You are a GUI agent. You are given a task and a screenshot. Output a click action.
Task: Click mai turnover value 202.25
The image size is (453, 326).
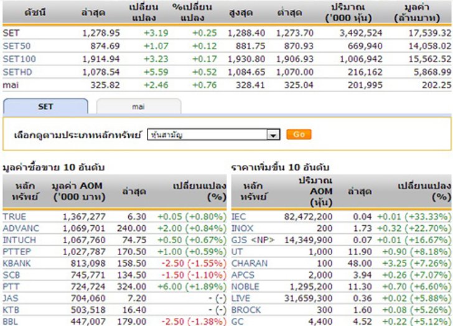click(437, 85)
